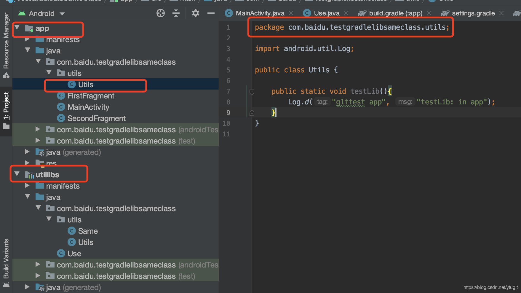Click class icon on MainActivity.java tab
Image resolution: width=521 pixels, height=293 pixels.
point(229,13)
